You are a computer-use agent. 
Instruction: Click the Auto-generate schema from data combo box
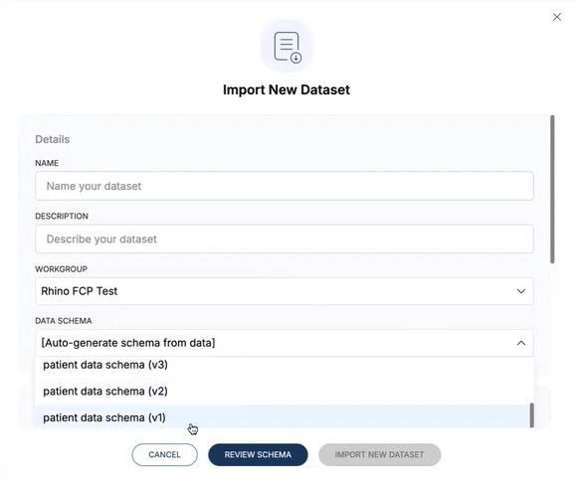[x=285, y=343]
